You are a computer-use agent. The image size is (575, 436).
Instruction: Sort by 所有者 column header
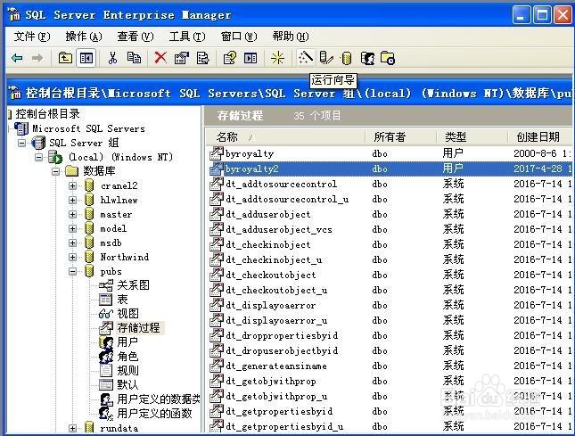(400, 137)
